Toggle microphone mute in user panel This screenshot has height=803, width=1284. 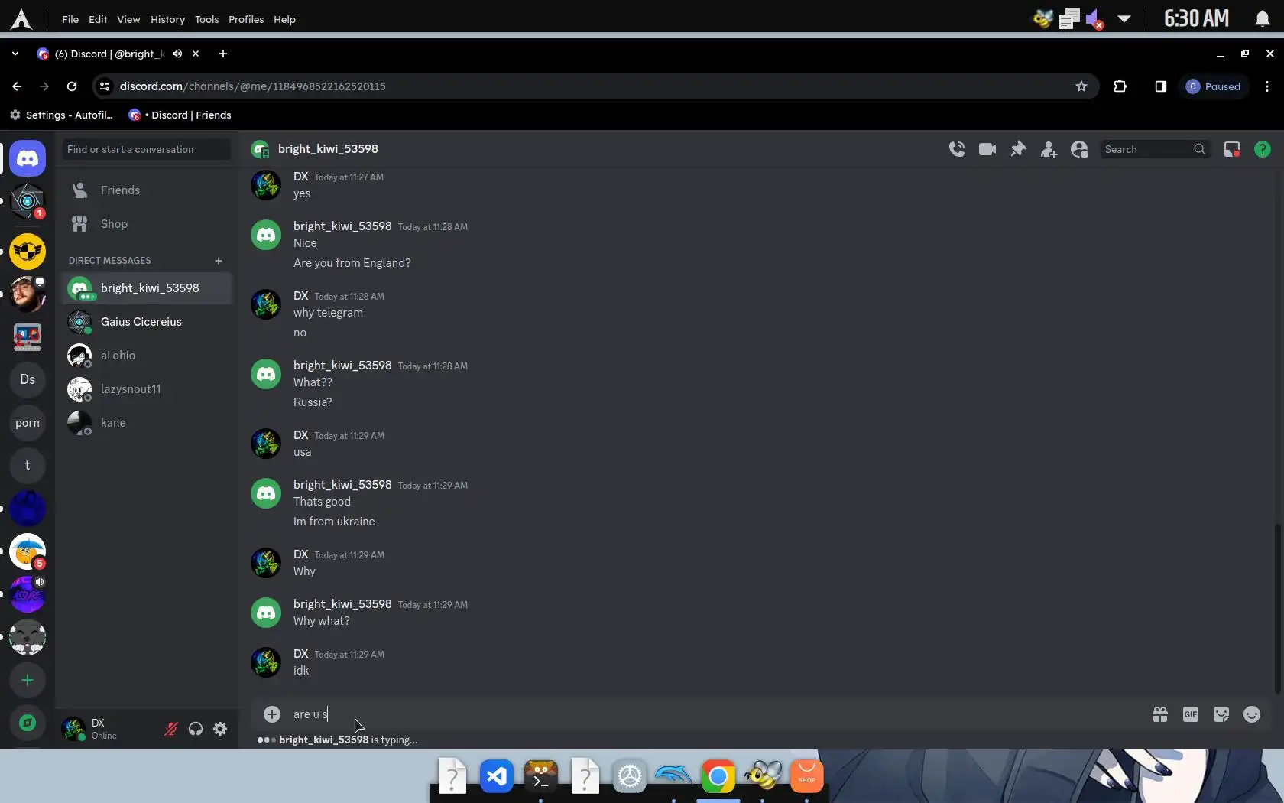click(x=171, y=729)
